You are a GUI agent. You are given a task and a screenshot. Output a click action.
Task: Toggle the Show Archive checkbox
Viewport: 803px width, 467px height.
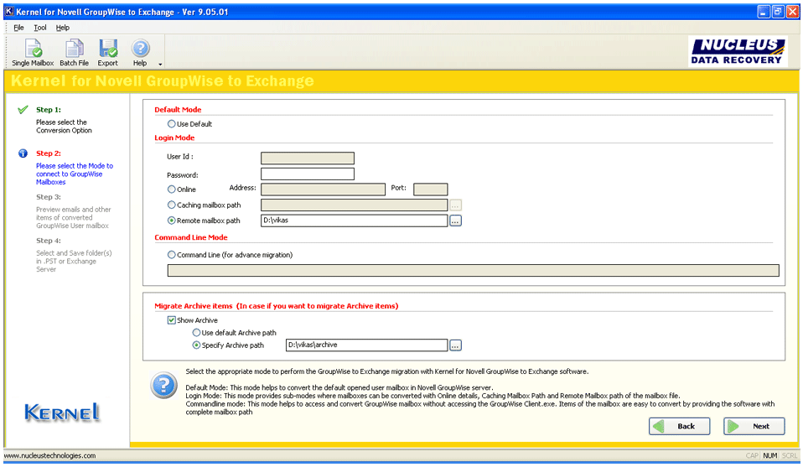(172, 320)
